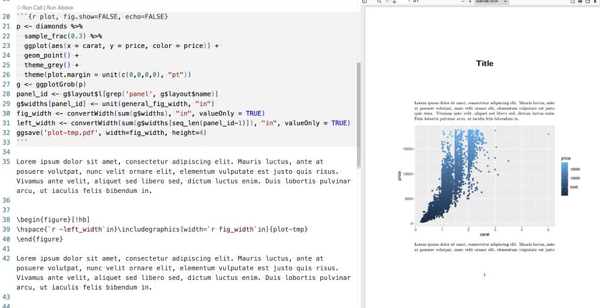The image size is (600, 308).
Task: Click the Run Above code lens link
Action: pyautogui.click(x=59, y=8)
